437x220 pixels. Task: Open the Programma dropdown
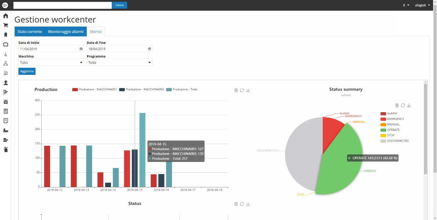coord(119,62)
